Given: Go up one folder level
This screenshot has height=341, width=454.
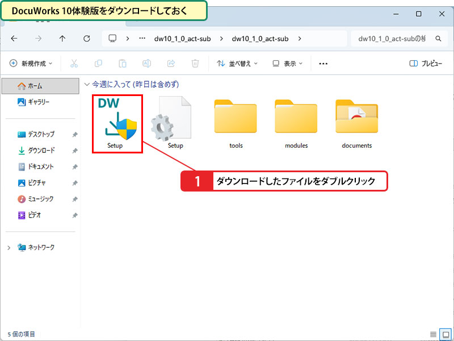Looking at the screenshot, I should pos(62,38).
